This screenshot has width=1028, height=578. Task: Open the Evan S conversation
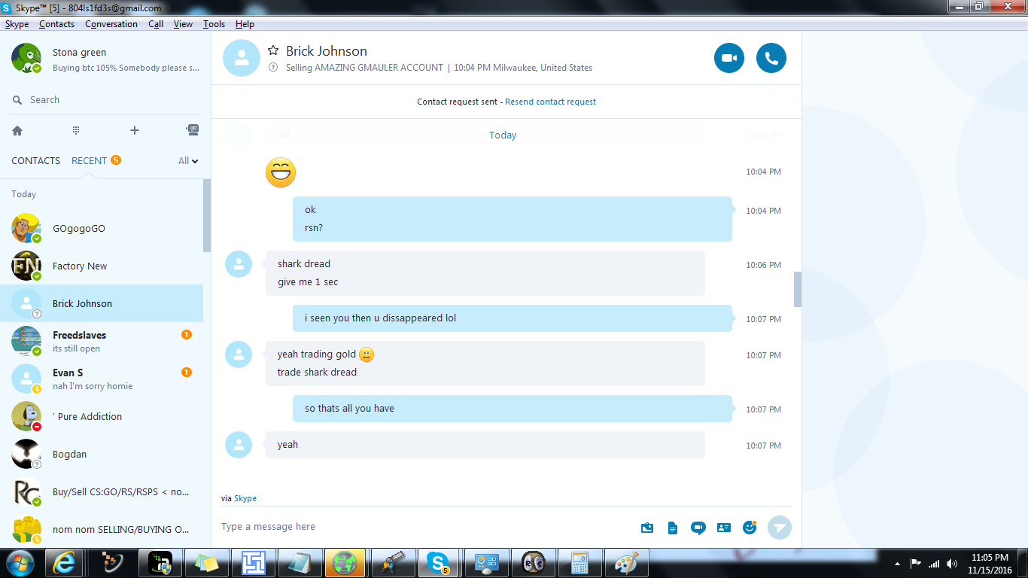pyautogui.click(x=102, y=379)
